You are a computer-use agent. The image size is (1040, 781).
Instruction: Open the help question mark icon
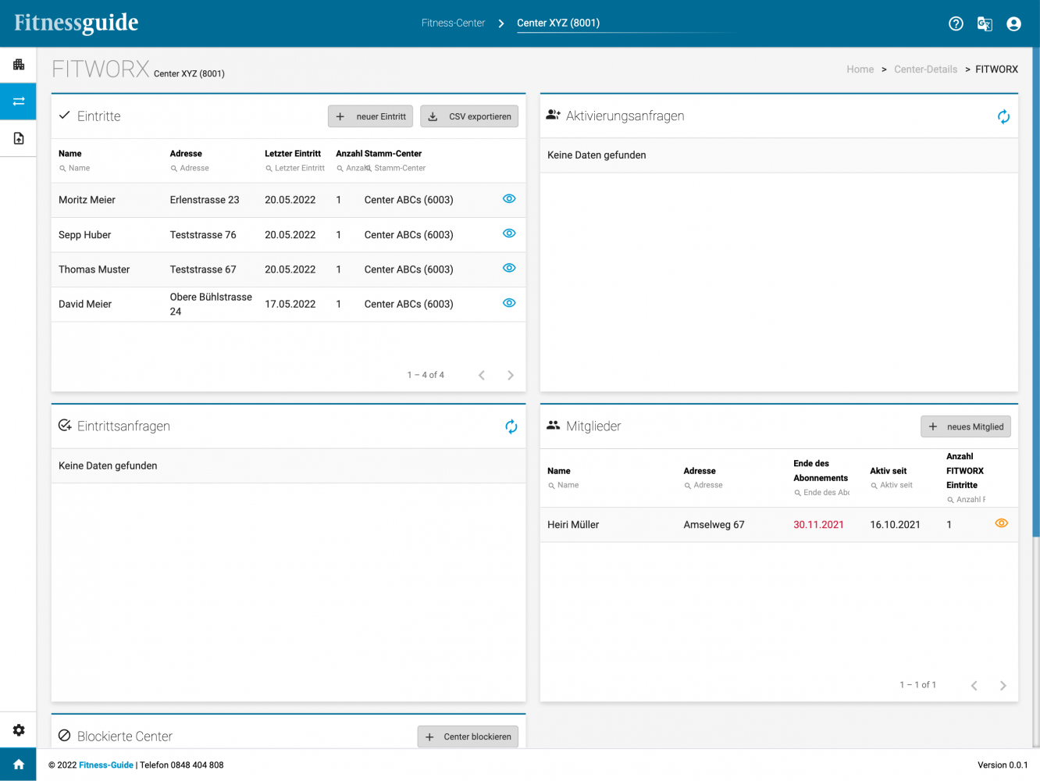pos(956,23)
